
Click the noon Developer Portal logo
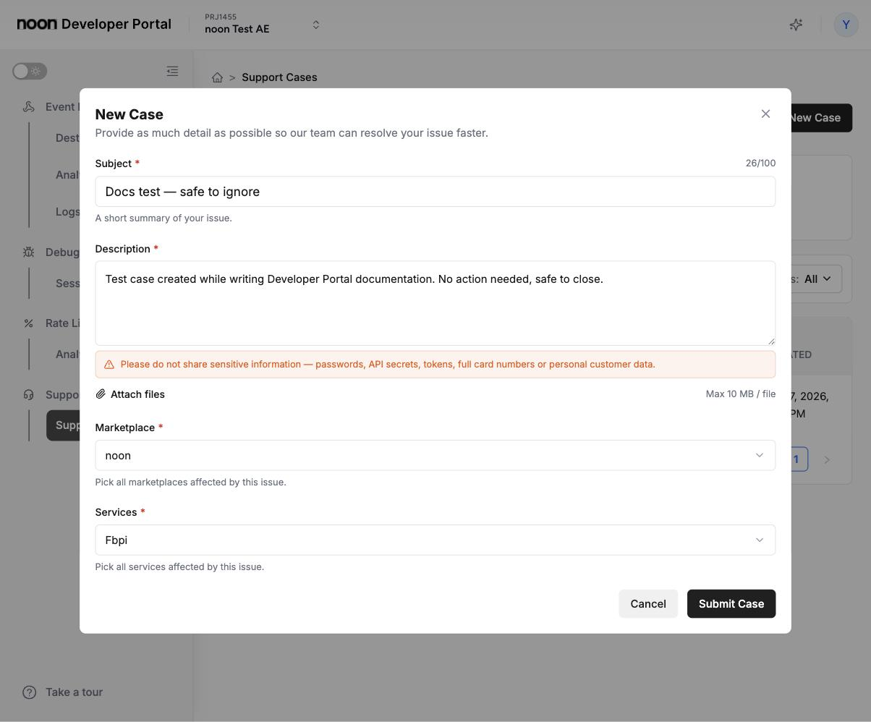[94, 24]
